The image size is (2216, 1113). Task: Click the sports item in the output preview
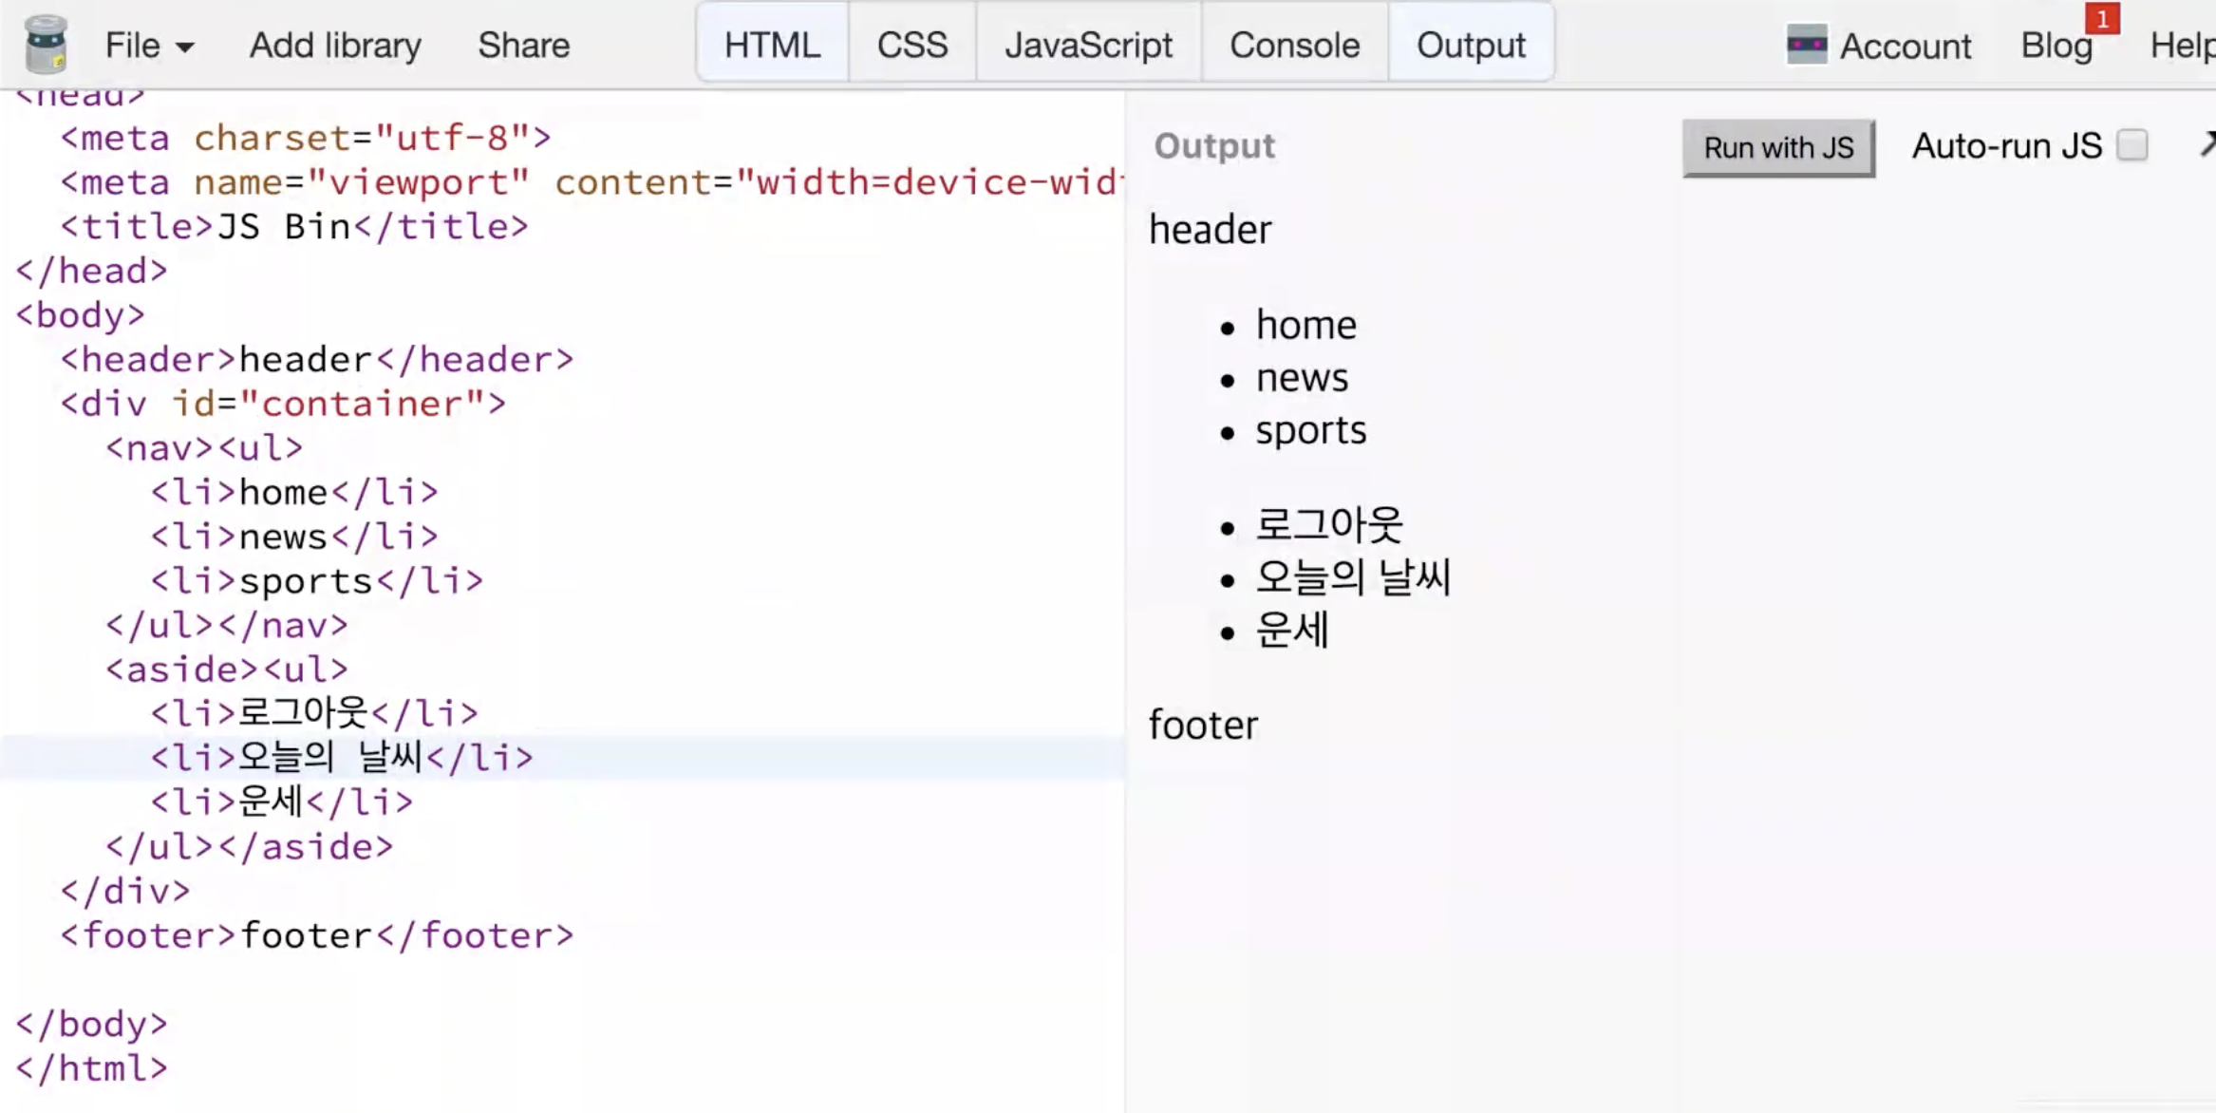tap(1310, 430)
